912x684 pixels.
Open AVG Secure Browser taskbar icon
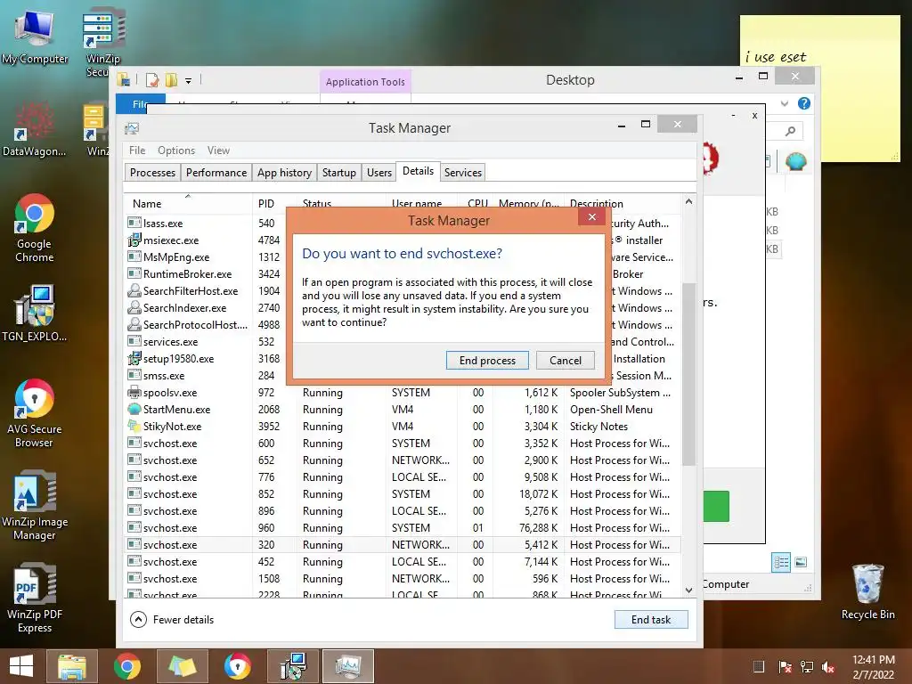[x=237, y=666]
